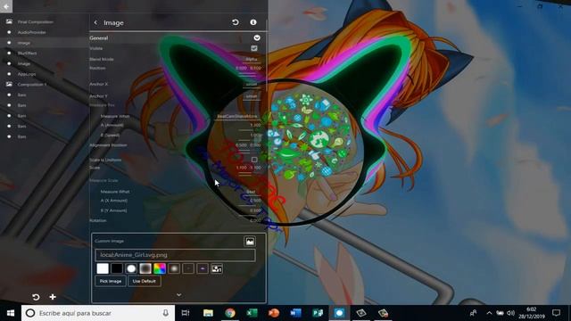This screenshot has width=571, height=321.
Task: Open the Beat Measure What dropdown
Action: click(251, 192)
